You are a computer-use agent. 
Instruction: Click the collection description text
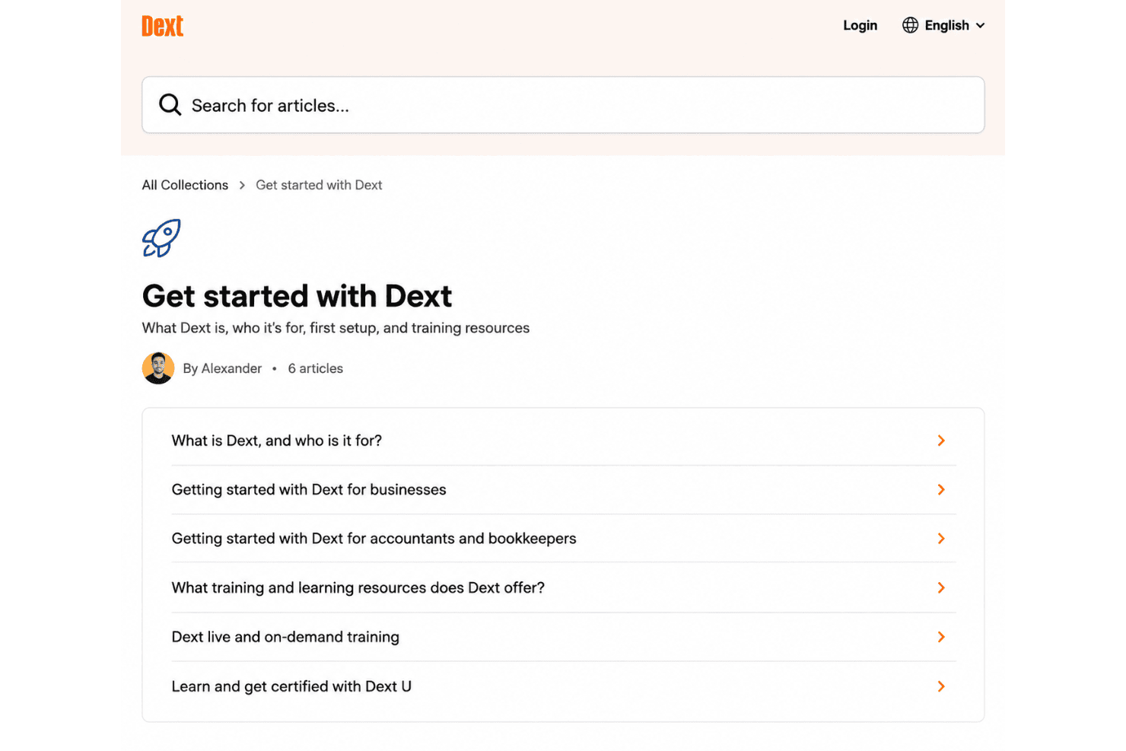pos(336,328)
